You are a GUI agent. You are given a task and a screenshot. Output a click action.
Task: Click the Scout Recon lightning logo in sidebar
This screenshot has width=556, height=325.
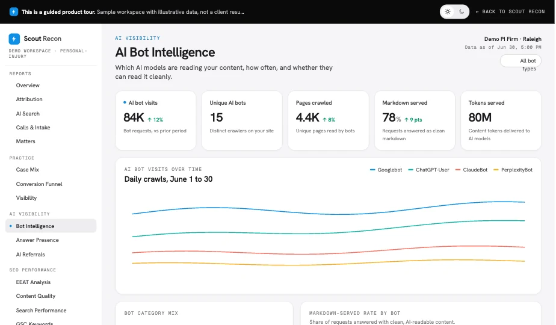click(x=14, y=39)
